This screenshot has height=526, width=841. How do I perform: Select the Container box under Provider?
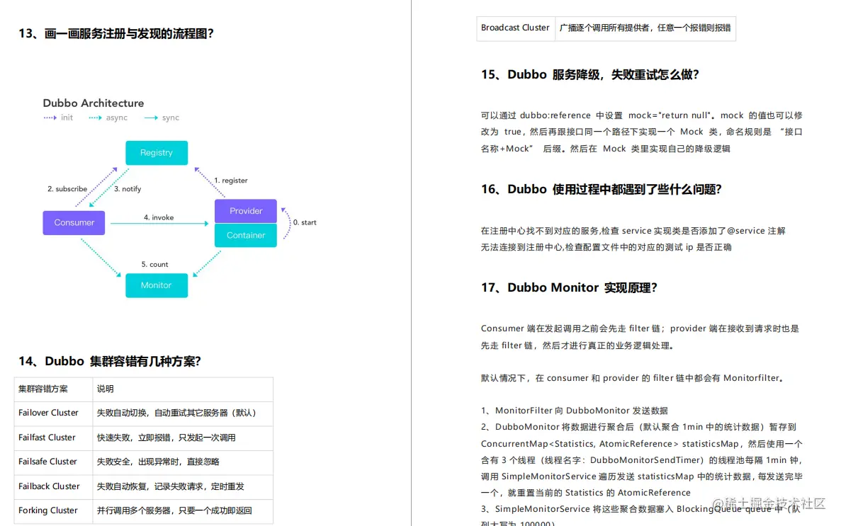[245, 235]
